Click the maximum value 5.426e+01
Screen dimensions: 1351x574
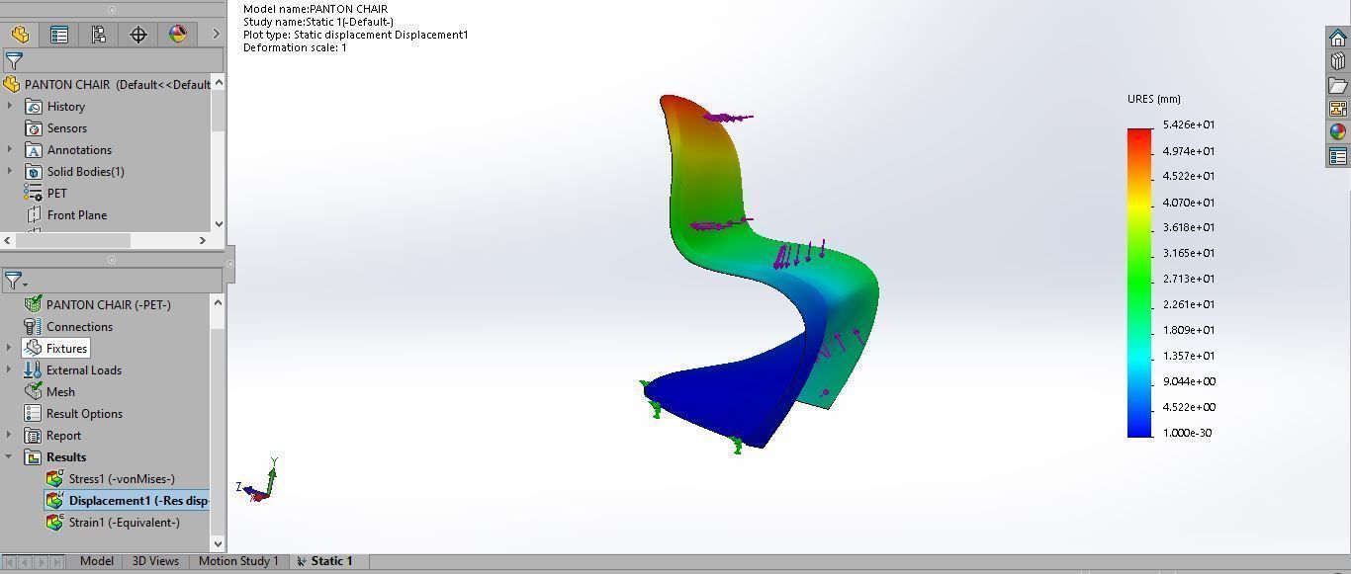[x=1189, y=124]
